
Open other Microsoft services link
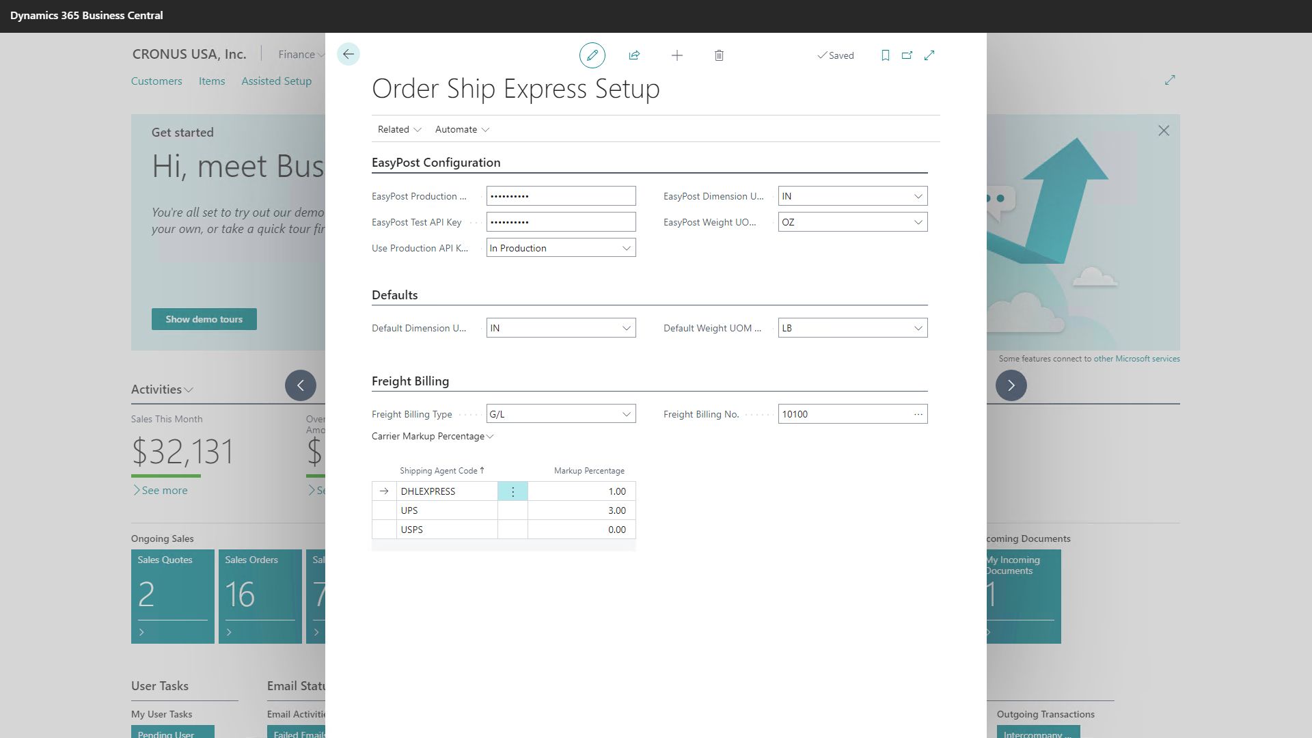pyautogui.click(x=1136, y=359)
